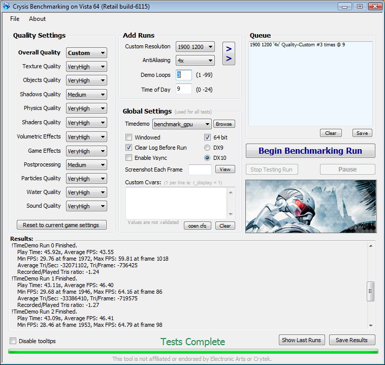This screenshot has width=385, height=365.
Task: Click 'Recorded/Played Tris ratio: -1.27' line
Action: click(x=58, y=305)
